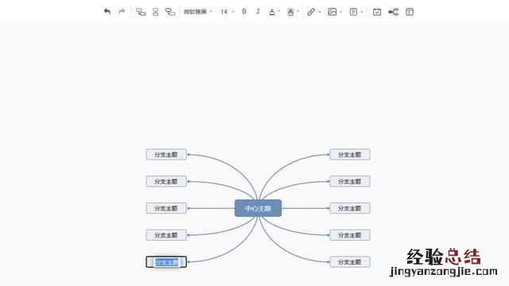Open the image options dropdown arrow

click(x=341, y=12)
